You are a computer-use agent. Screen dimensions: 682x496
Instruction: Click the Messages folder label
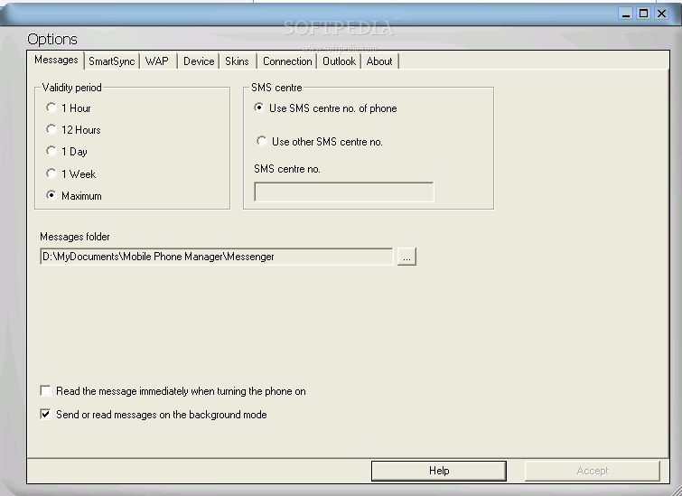[x=75, y=237]
